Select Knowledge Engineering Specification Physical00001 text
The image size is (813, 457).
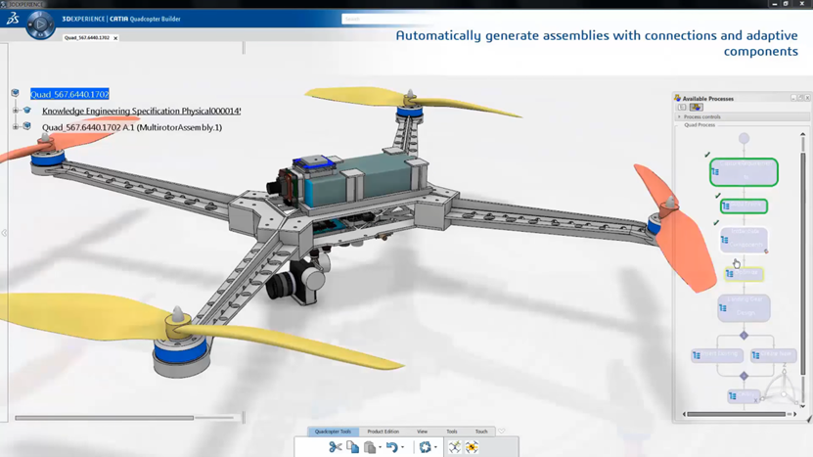tap(141, 111)
